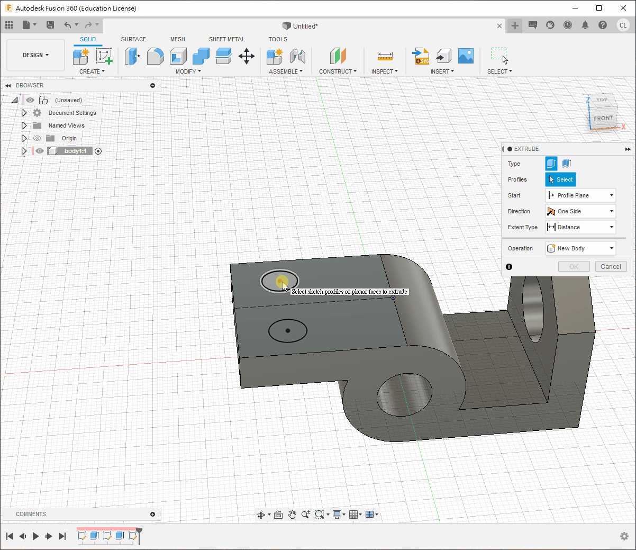Open the Extent Type Distance dropdown
Screen dimensions: 636x550
(580, 227)
